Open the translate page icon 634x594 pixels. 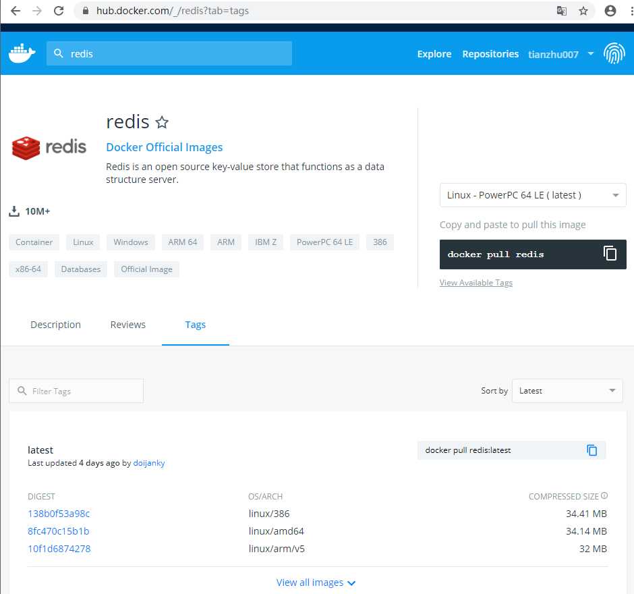click(x=561, y=11)
